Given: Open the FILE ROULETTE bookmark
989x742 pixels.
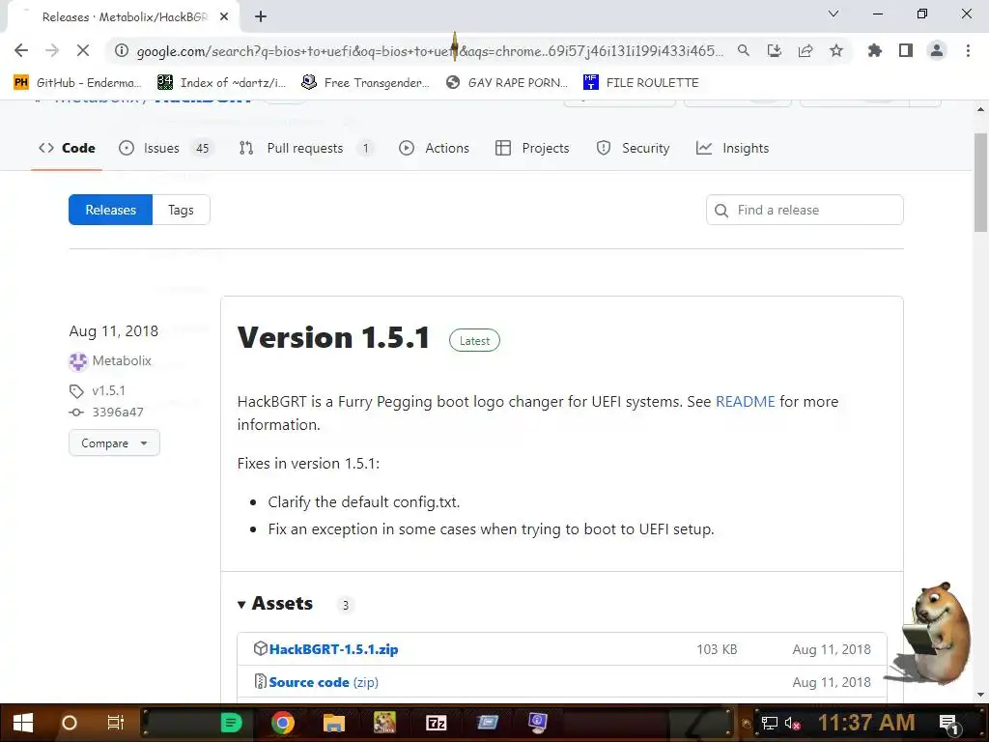Looking at the screenshot, I should [x=641, y=83].
